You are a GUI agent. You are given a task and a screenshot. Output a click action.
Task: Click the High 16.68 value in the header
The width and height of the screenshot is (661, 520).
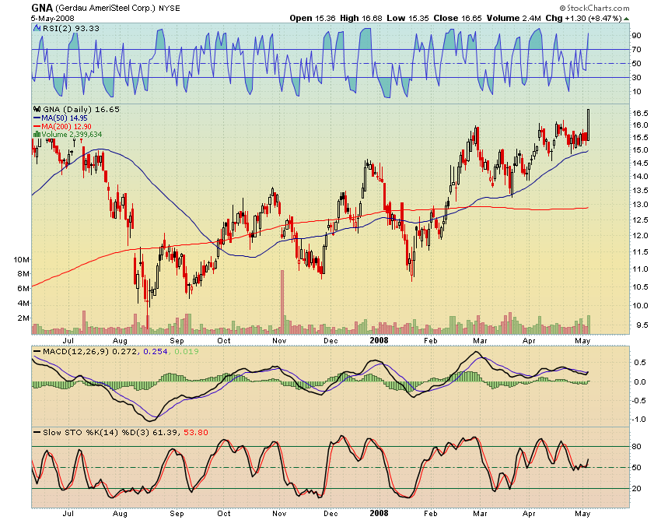[362, 18]
